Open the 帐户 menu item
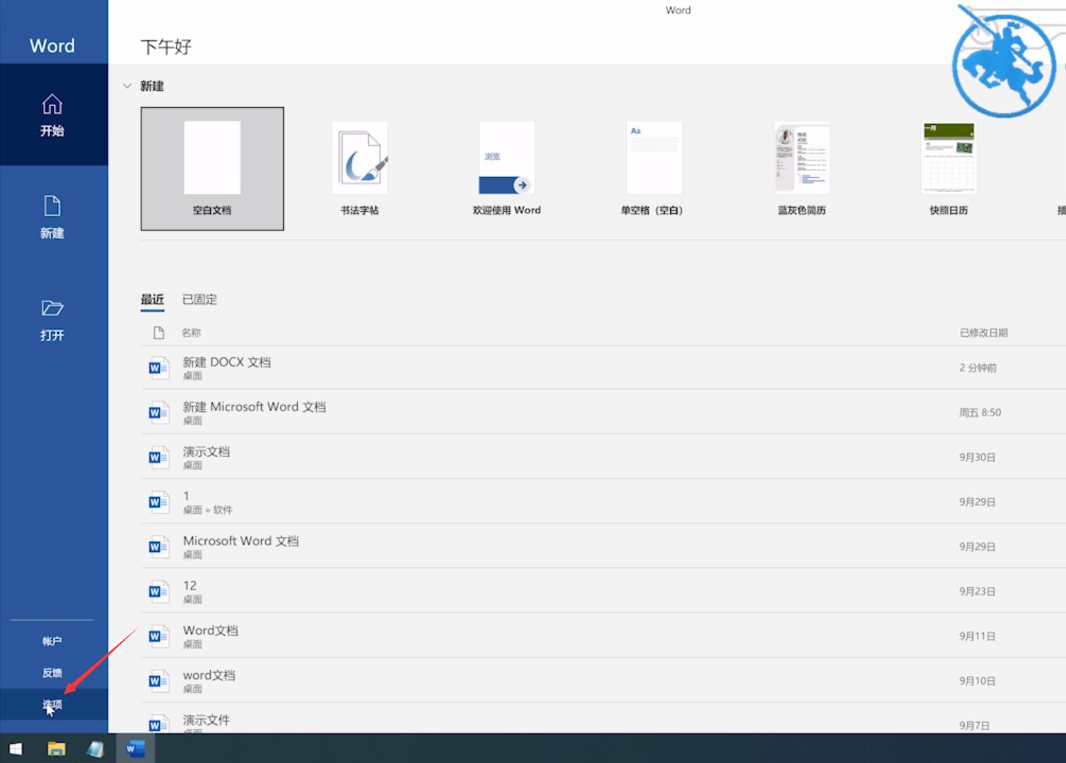Viewport: 1066px width, 763px height. (52, 641)
